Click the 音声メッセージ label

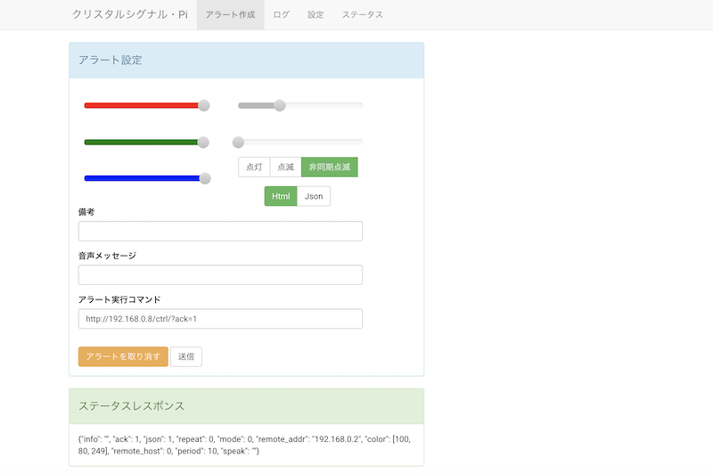(x=107, y=256)
